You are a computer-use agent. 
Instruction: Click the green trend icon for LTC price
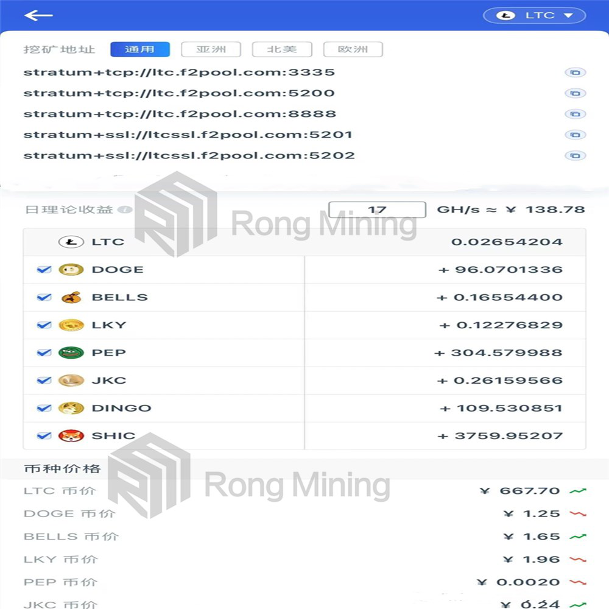(x=577, y=491)
